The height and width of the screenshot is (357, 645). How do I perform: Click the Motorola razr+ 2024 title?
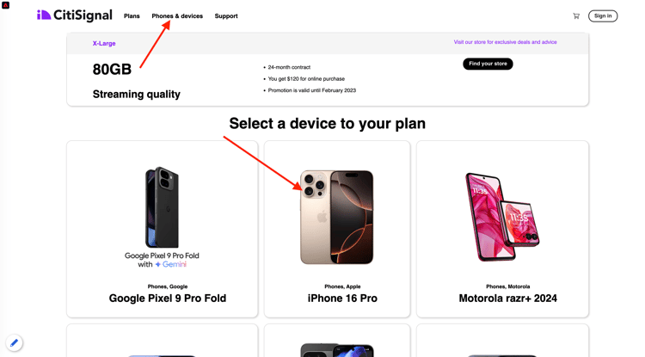point(508,299)
